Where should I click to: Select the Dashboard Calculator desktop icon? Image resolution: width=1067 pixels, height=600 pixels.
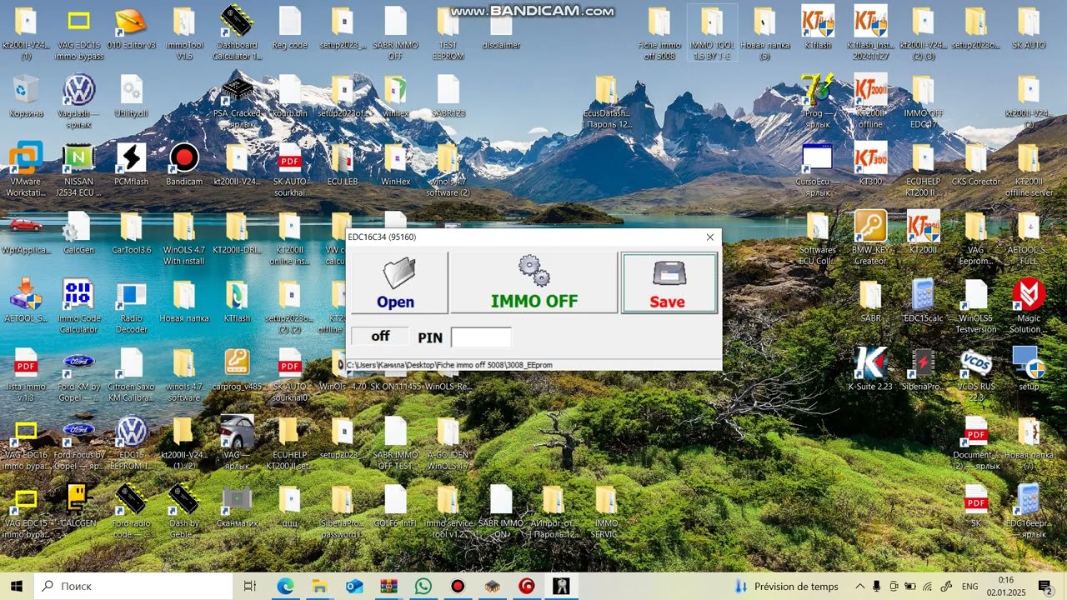[x=238, y=34]
